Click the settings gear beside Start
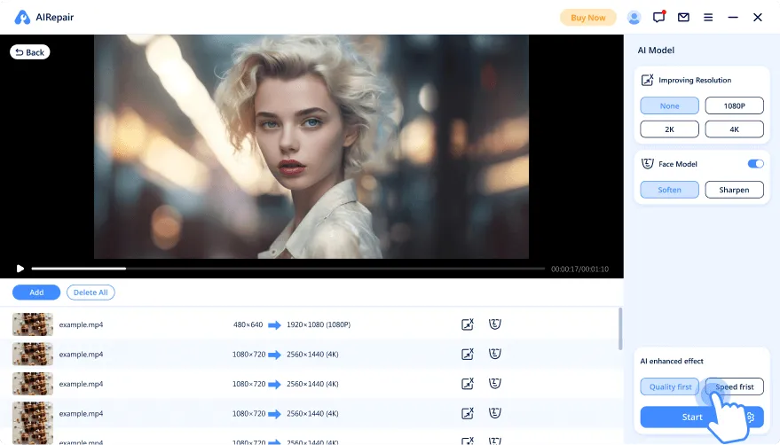 [x=752, y=418]
